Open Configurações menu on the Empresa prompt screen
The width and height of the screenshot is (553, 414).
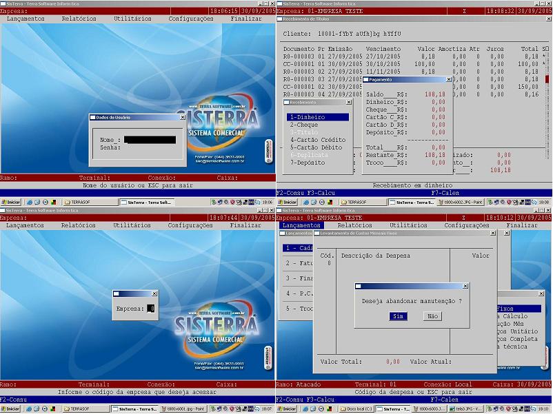(190, 225)
